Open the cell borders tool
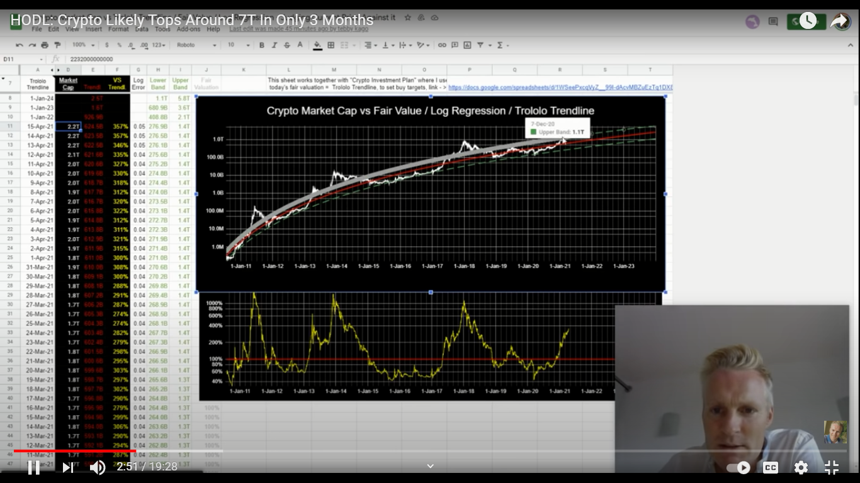Screen dimensions: 860x483 point(331,45)
